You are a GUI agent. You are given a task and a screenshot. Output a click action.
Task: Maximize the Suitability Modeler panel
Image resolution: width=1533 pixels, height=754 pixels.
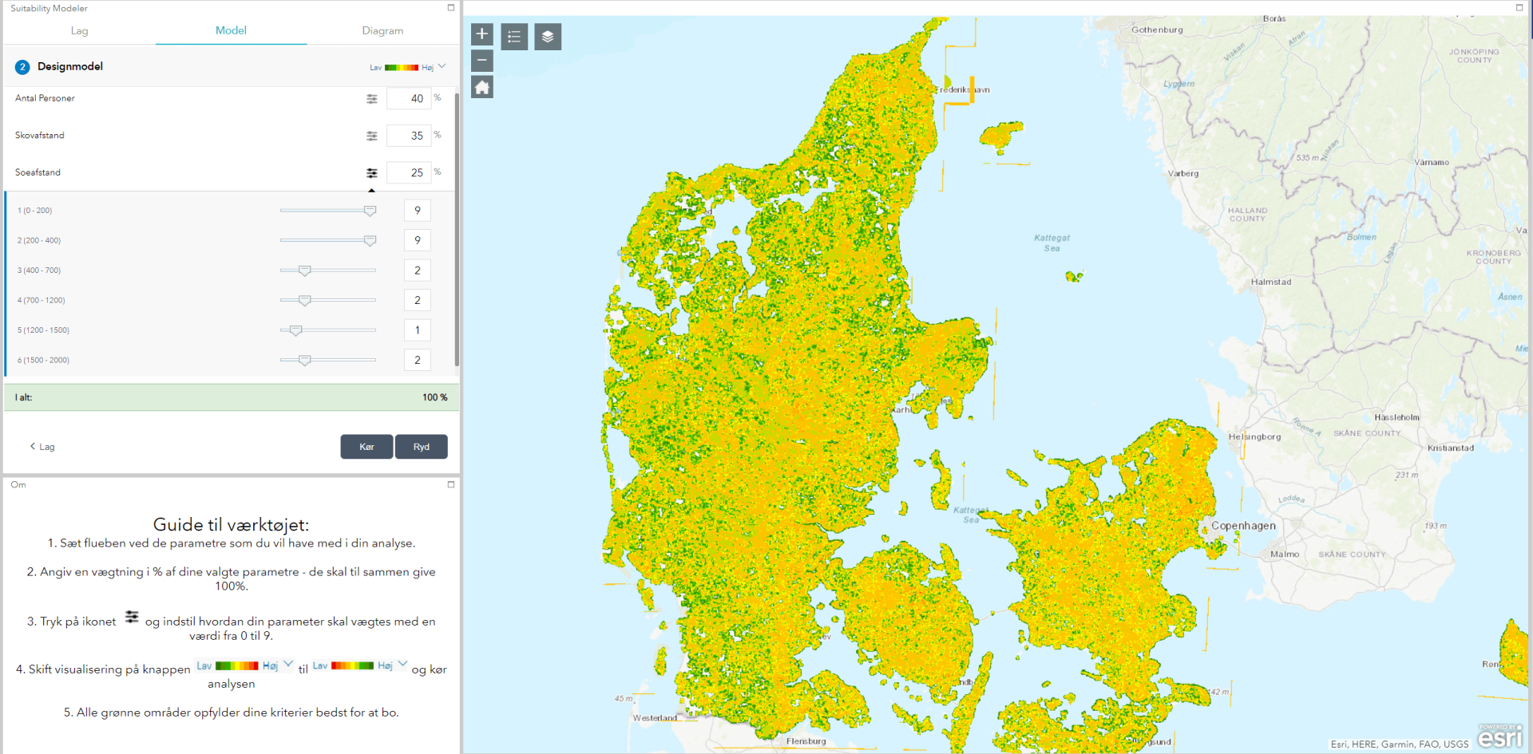[451, 8]
